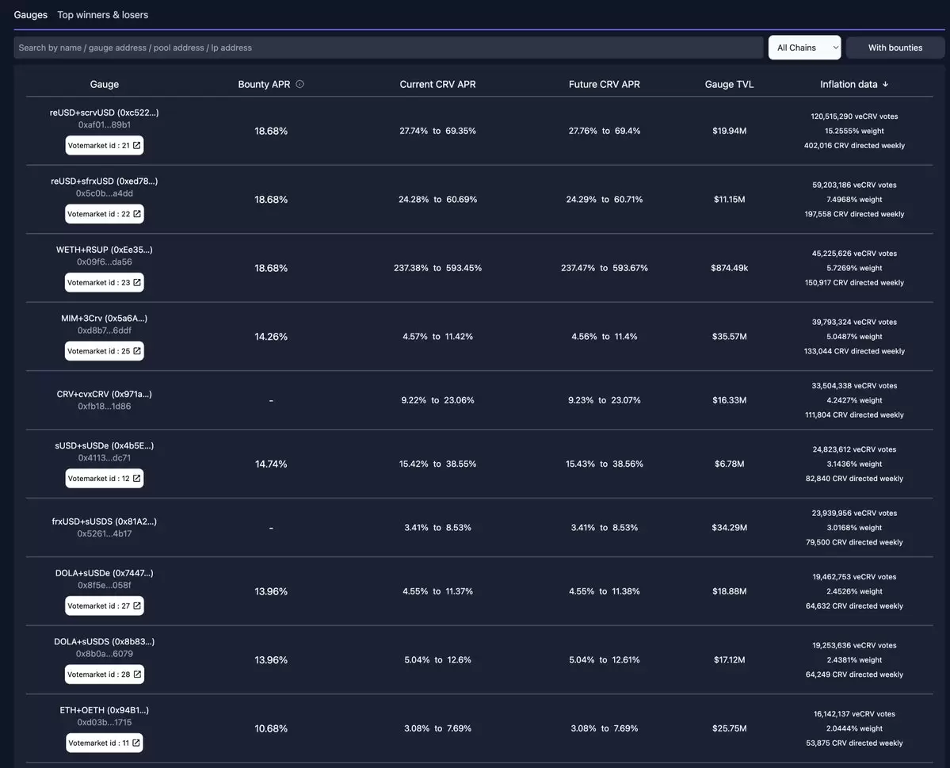Image resolution: width=950 pixels, height=768 pixels.
Task: Click the reUSD+scrvUSD (0xc522...) gauge name
Action: point(105,113)
